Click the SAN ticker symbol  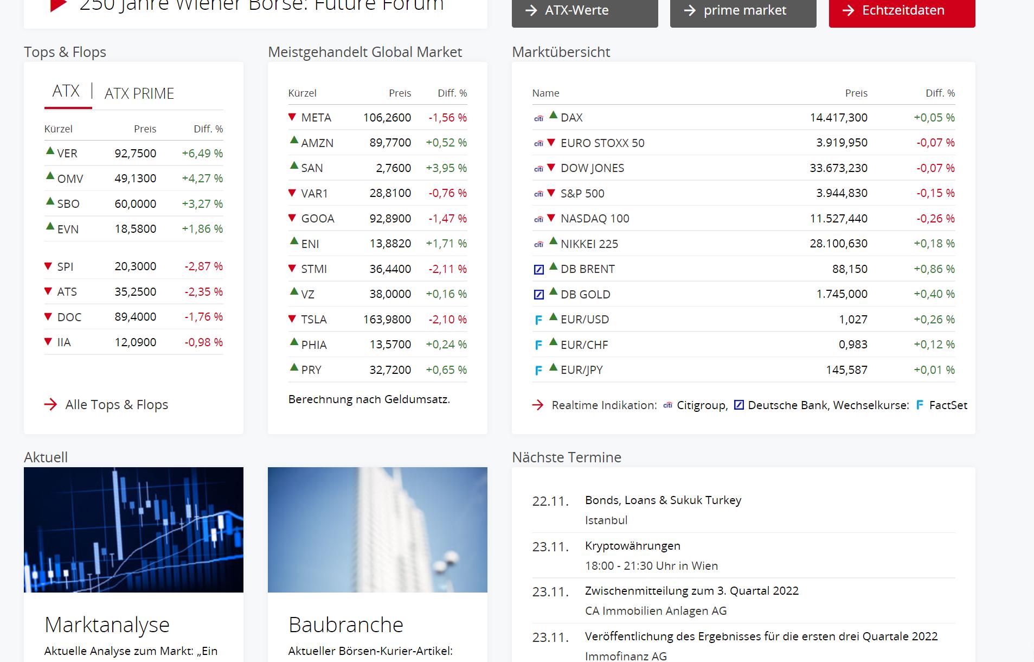pyautogui.click(x=312, y=168)
